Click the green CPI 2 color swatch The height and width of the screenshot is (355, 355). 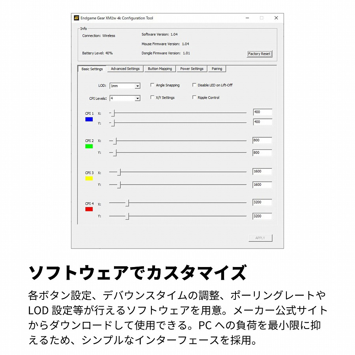(89, 146)
